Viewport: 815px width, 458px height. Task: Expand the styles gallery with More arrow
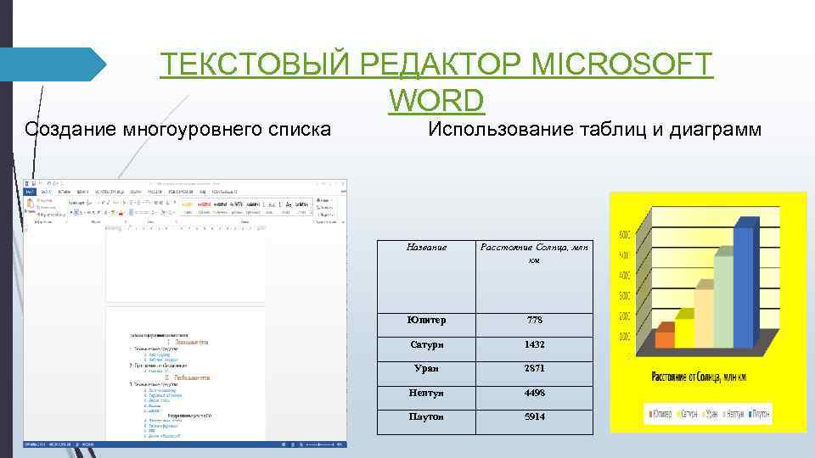point(312,213)
